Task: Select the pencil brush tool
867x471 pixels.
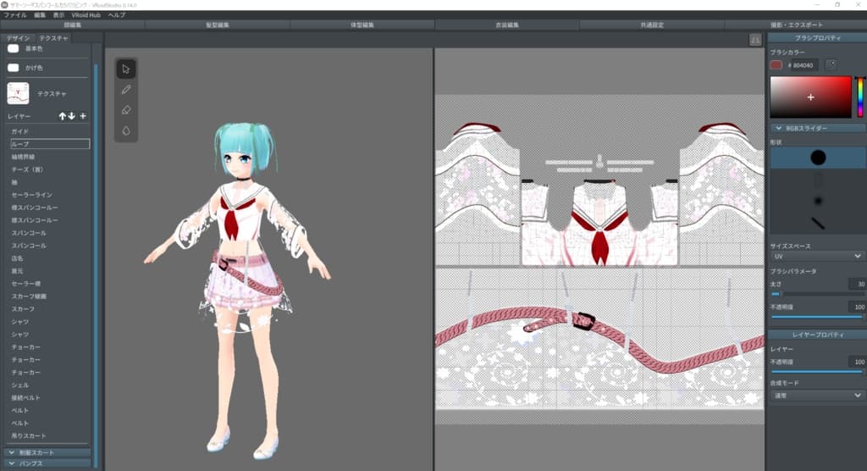Action: (126, 89)
